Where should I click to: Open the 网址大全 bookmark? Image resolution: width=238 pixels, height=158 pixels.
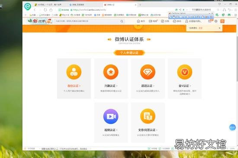64,15
